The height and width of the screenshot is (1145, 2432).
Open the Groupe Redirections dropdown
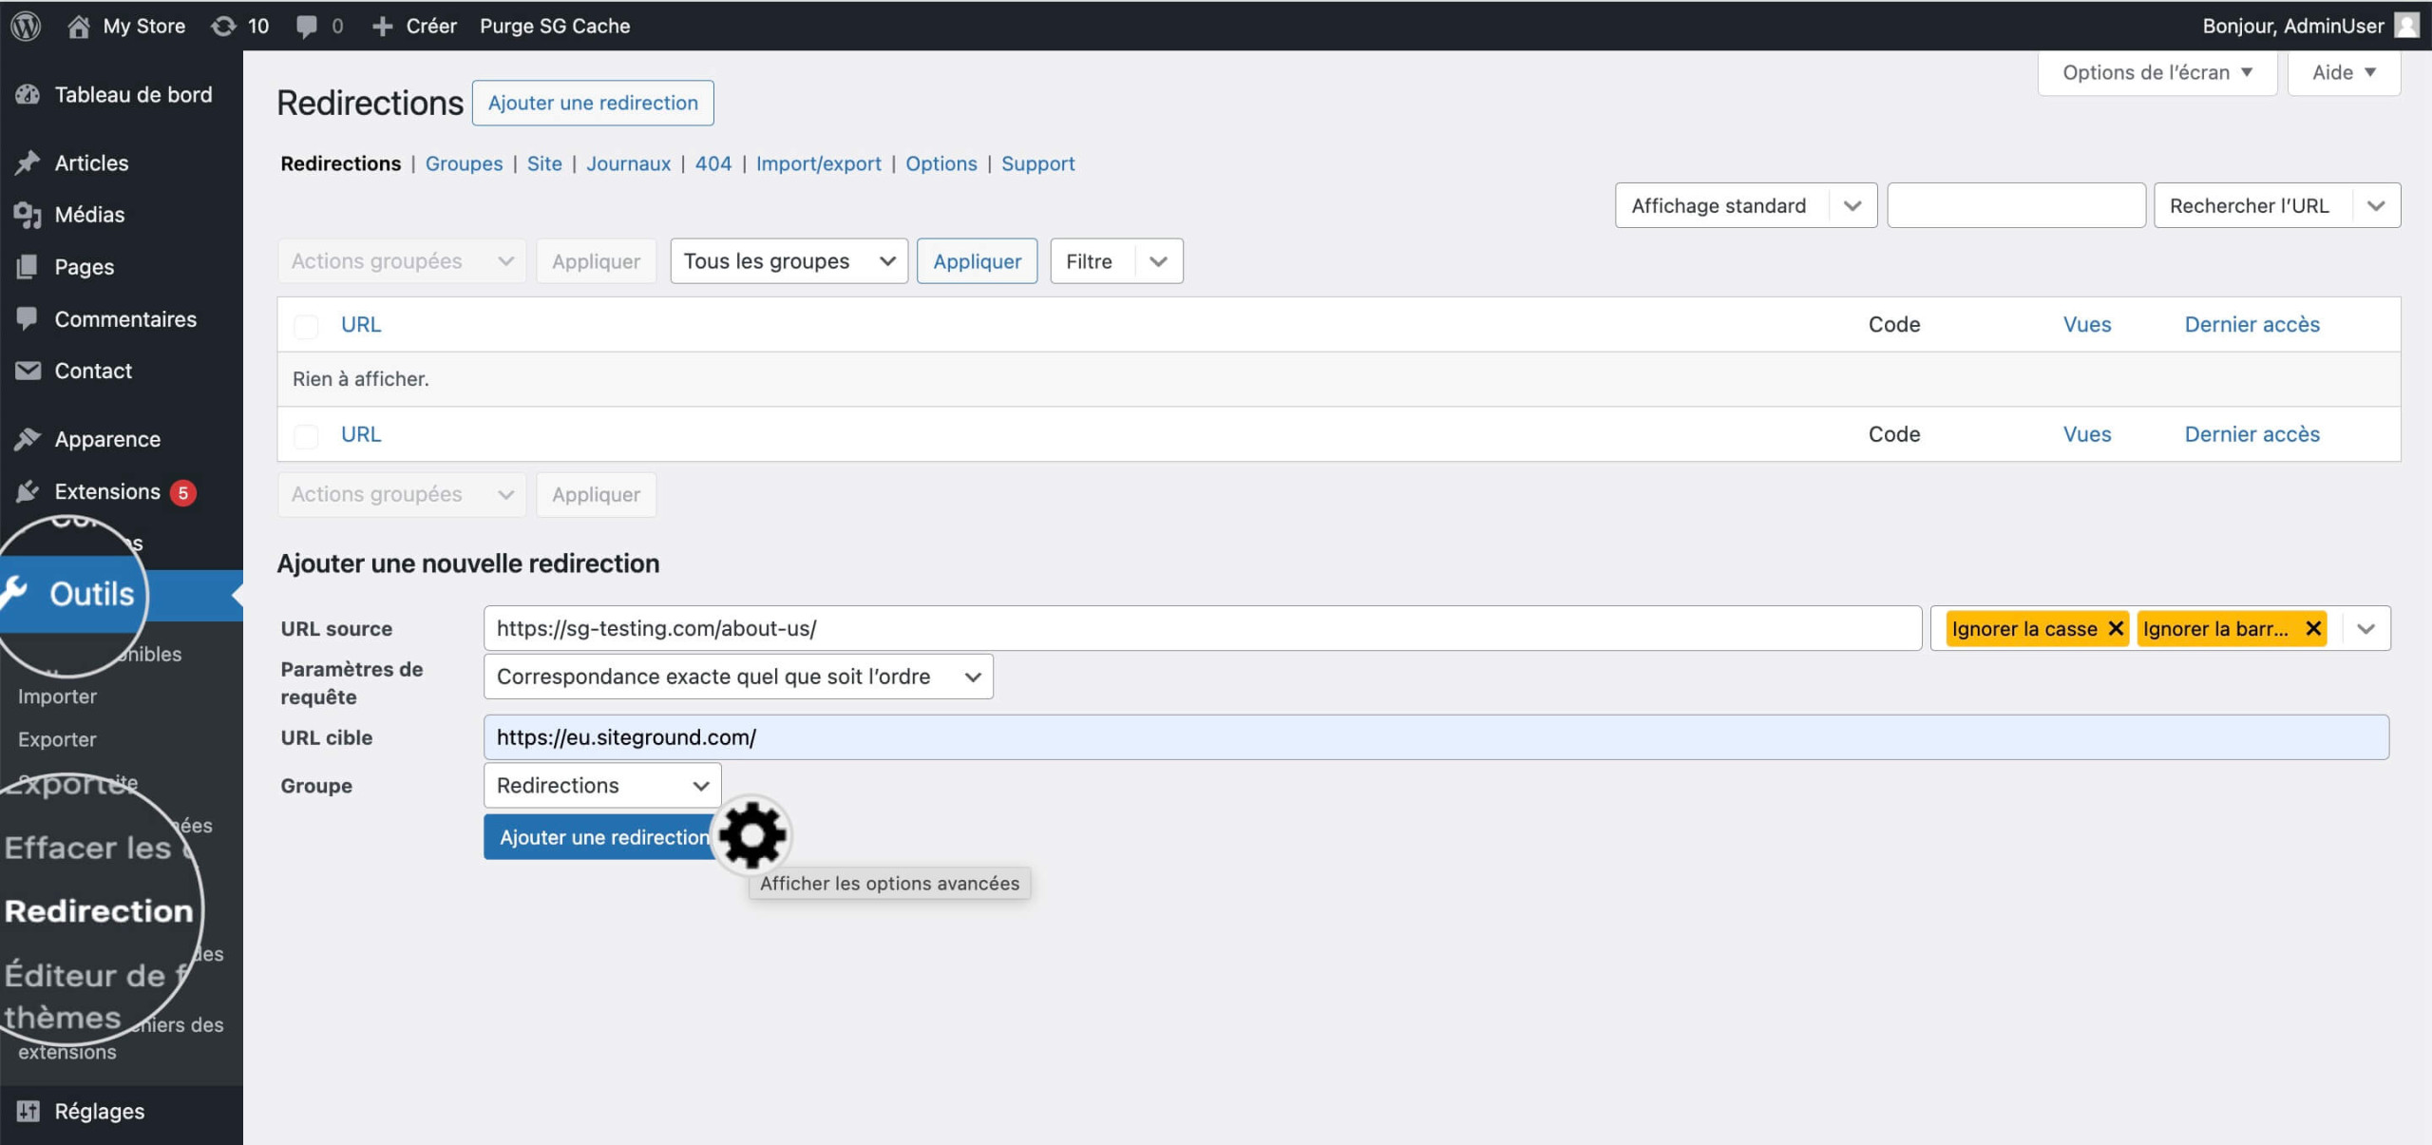(602, 786)
